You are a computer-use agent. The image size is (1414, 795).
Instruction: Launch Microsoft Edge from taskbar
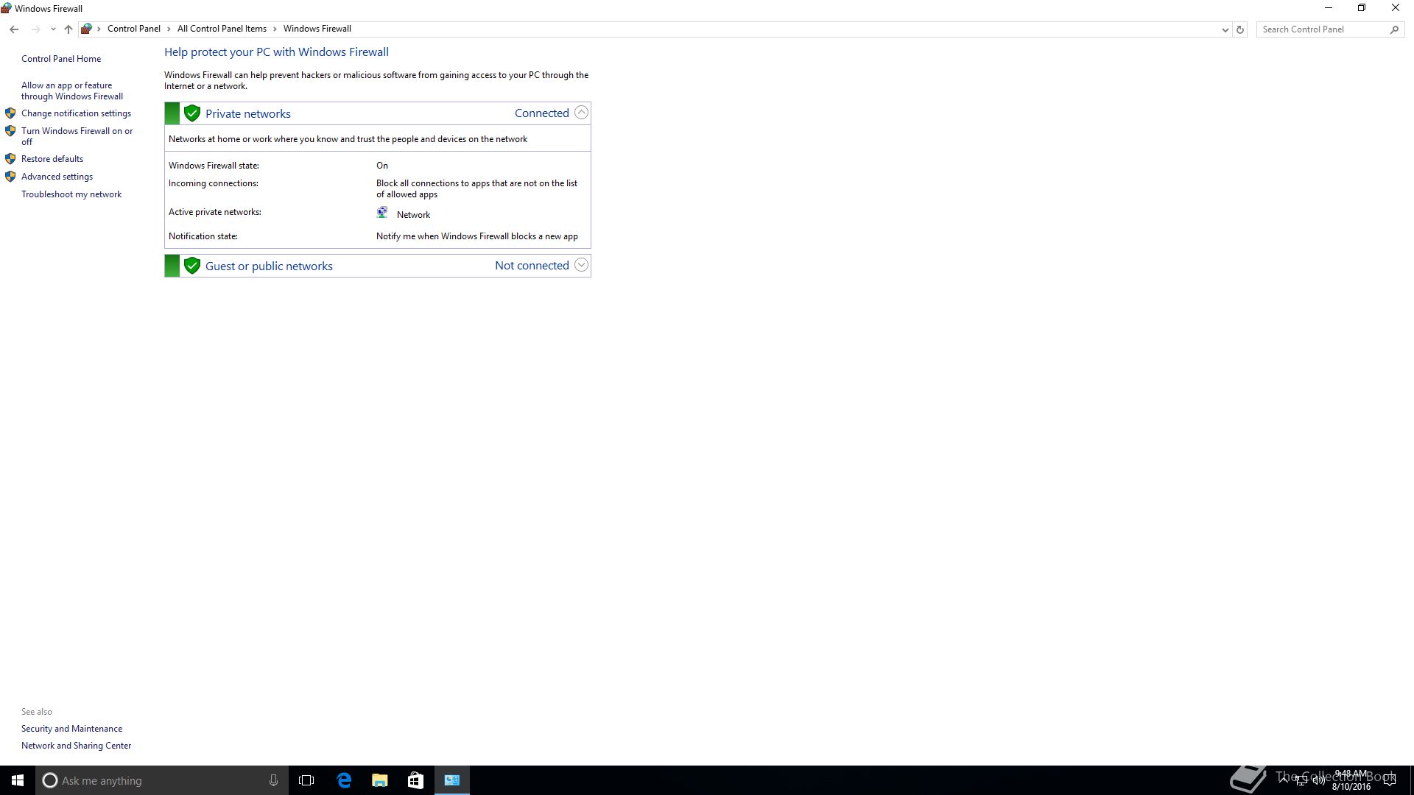(x=344, y=780)
